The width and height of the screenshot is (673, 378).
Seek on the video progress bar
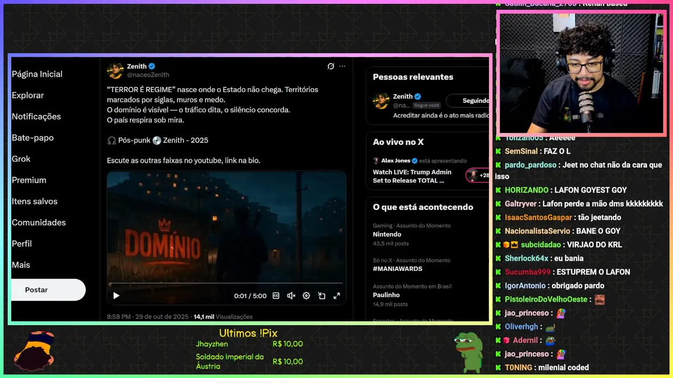pos(226,284)
